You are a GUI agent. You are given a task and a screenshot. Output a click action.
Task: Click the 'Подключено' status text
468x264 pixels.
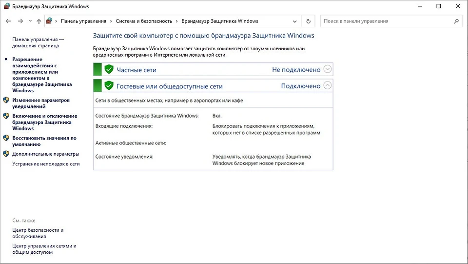point(301,86)
